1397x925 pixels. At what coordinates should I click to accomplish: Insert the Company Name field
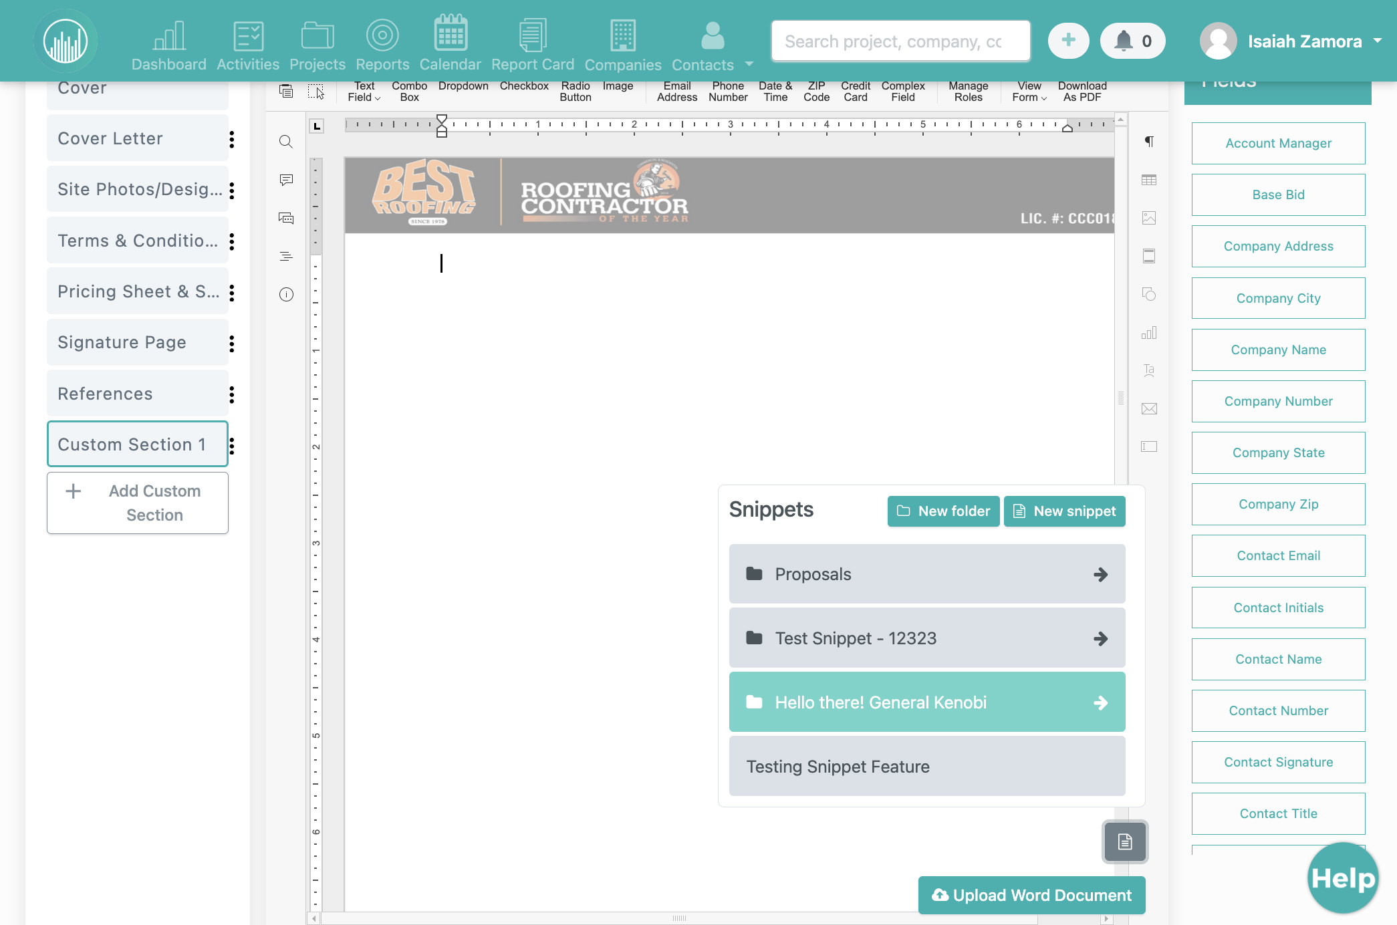tap(1278, 350)
